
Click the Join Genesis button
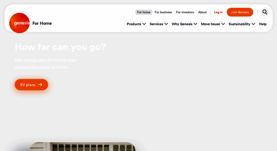[240, 12]
